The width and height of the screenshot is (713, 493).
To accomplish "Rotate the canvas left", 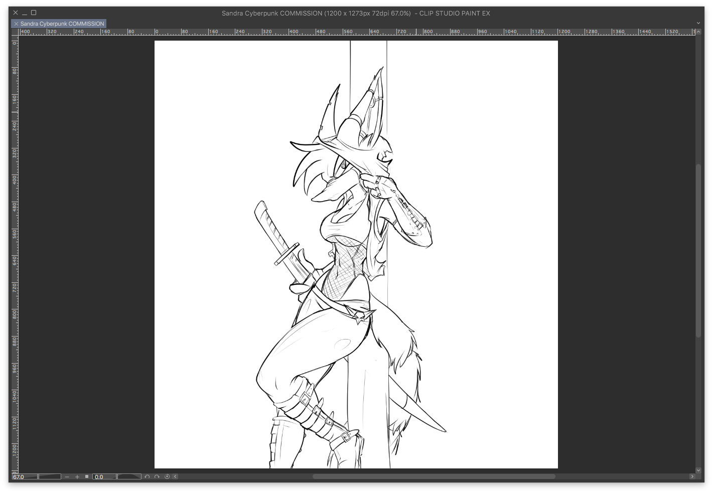I will point(147,477).
